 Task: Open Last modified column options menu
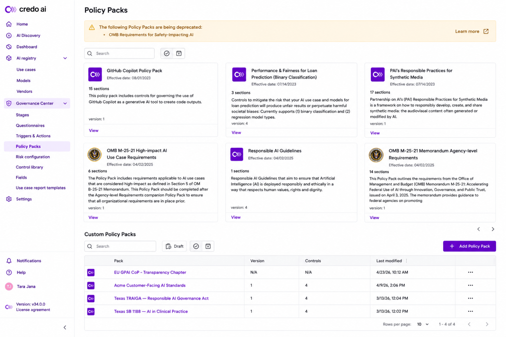(406, 261)
